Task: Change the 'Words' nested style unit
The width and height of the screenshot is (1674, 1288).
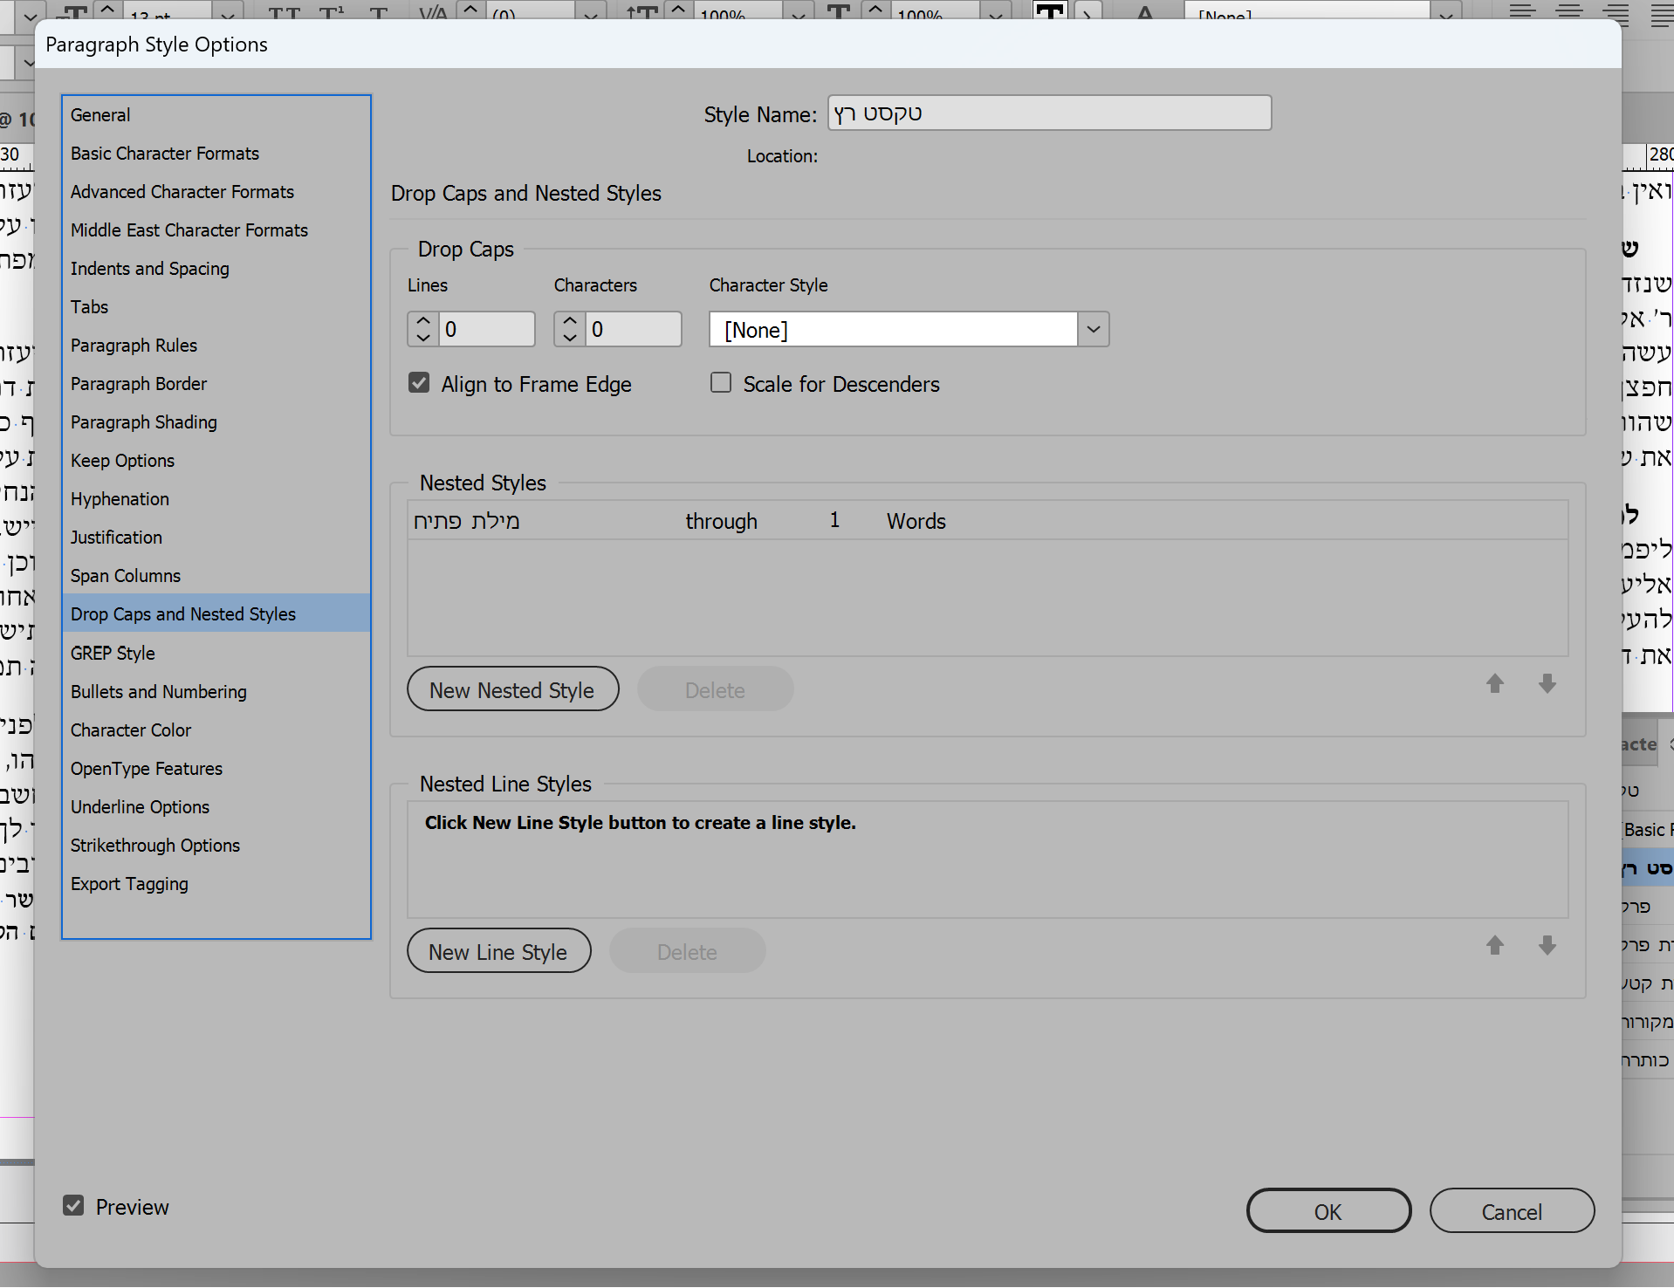Action: [x=916, y=521]
